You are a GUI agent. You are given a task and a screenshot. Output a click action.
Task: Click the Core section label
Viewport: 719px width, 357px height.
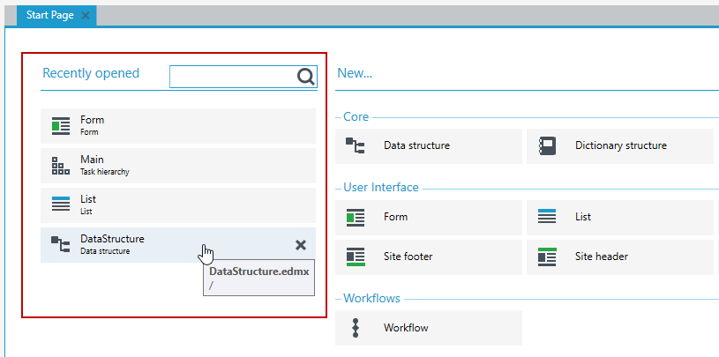(x=356, y=117)
